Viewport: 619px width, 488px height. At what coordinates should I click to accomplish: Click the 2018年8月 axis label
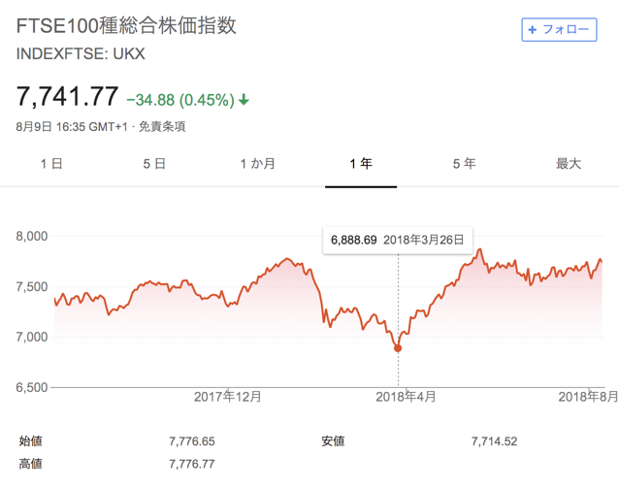click(x=588, y=397)
